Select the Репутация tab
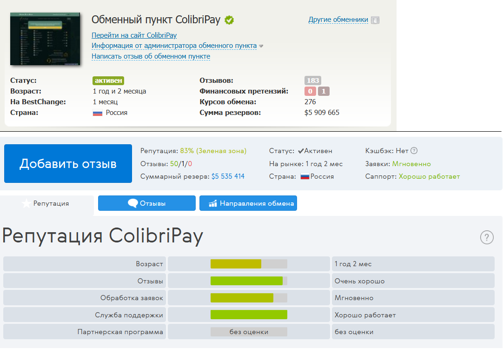 pyautogui.click(x=46, y=203)
